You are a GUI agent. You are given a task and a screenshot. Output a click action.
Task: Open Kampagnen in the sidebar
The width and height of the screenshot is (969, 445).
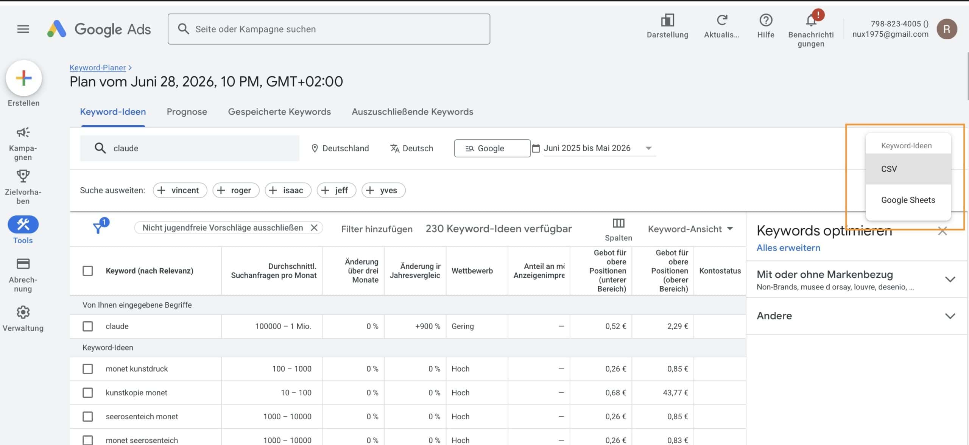point(23,144)
